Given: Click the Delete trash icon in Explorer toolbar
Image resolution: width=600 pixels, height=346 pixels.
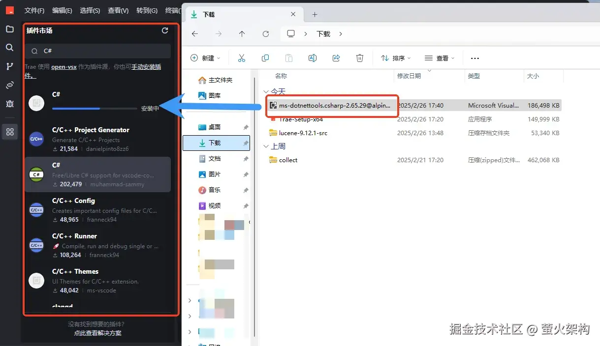Looking at the screenshot, I should (x=360, y=58).
